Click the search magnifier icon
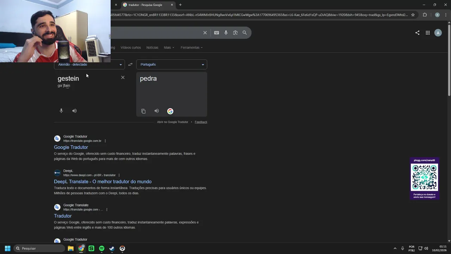451x254 pixels. tap(245, 33)
